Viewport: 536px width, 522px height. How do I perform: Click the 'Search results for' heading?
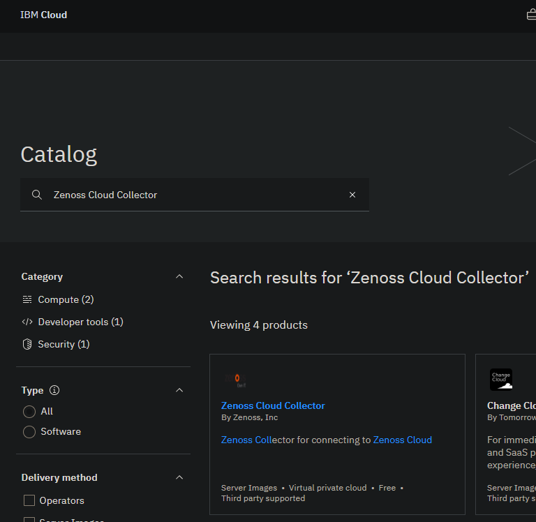pos(369,278)
